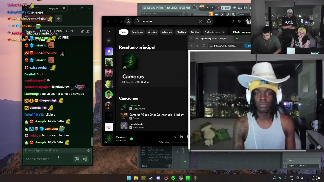Expand Your Library sidebar icon
The image size is (324, 182).
[x=109, y=33]
